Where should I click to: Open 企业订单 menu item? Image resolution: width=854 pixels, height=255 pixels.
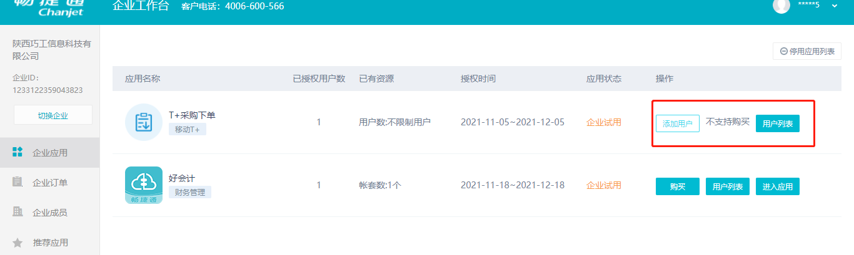pyautogui.click(x=49, y=183)
